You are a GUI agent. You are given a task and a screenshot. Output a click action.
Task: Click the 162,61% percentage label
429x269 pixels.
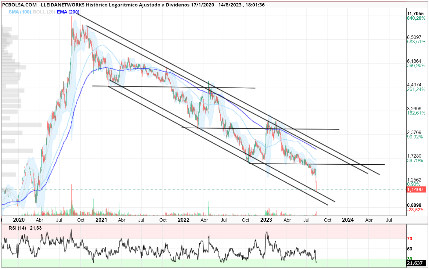pos(416,113)
